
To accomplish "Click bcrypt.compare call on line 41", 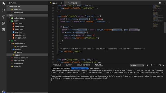I will 104,30.
